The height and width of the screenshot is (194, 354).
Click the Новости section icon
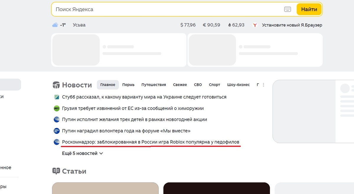[x=56, y=85]
